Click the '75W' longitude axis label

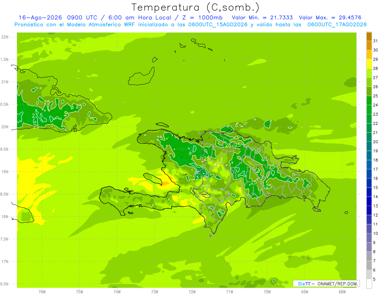80,292
